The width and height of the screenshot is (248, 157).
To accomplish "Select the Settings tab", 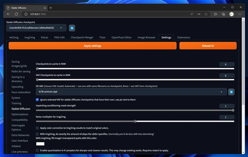I will tap(166, 37).
